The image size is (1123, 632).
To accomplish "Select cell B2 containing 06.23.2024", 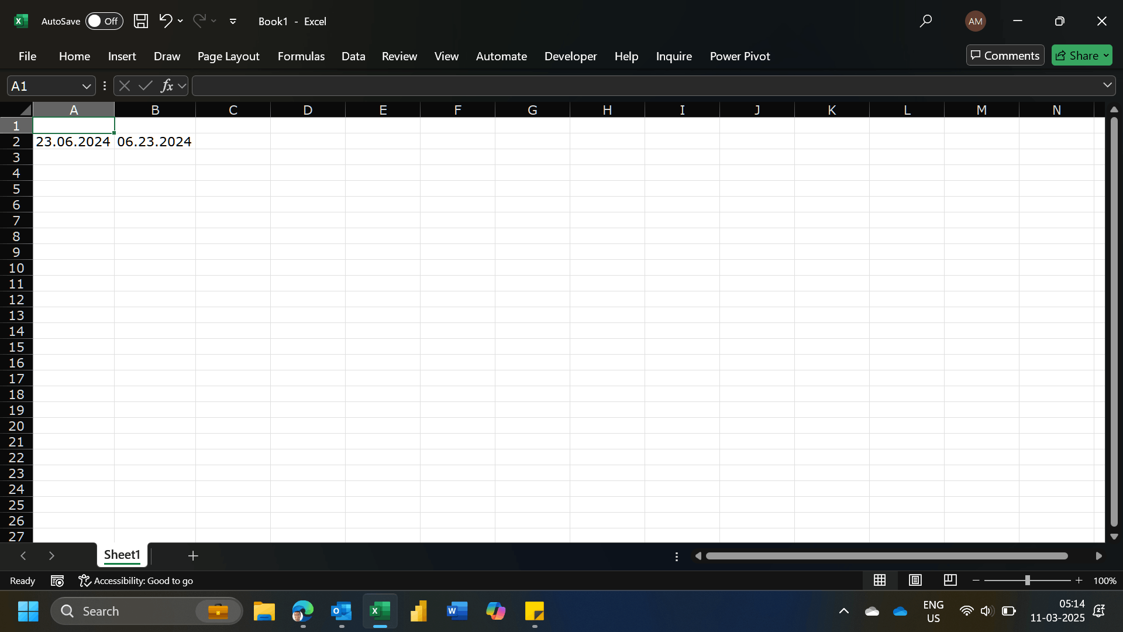I will click(154, 141).
